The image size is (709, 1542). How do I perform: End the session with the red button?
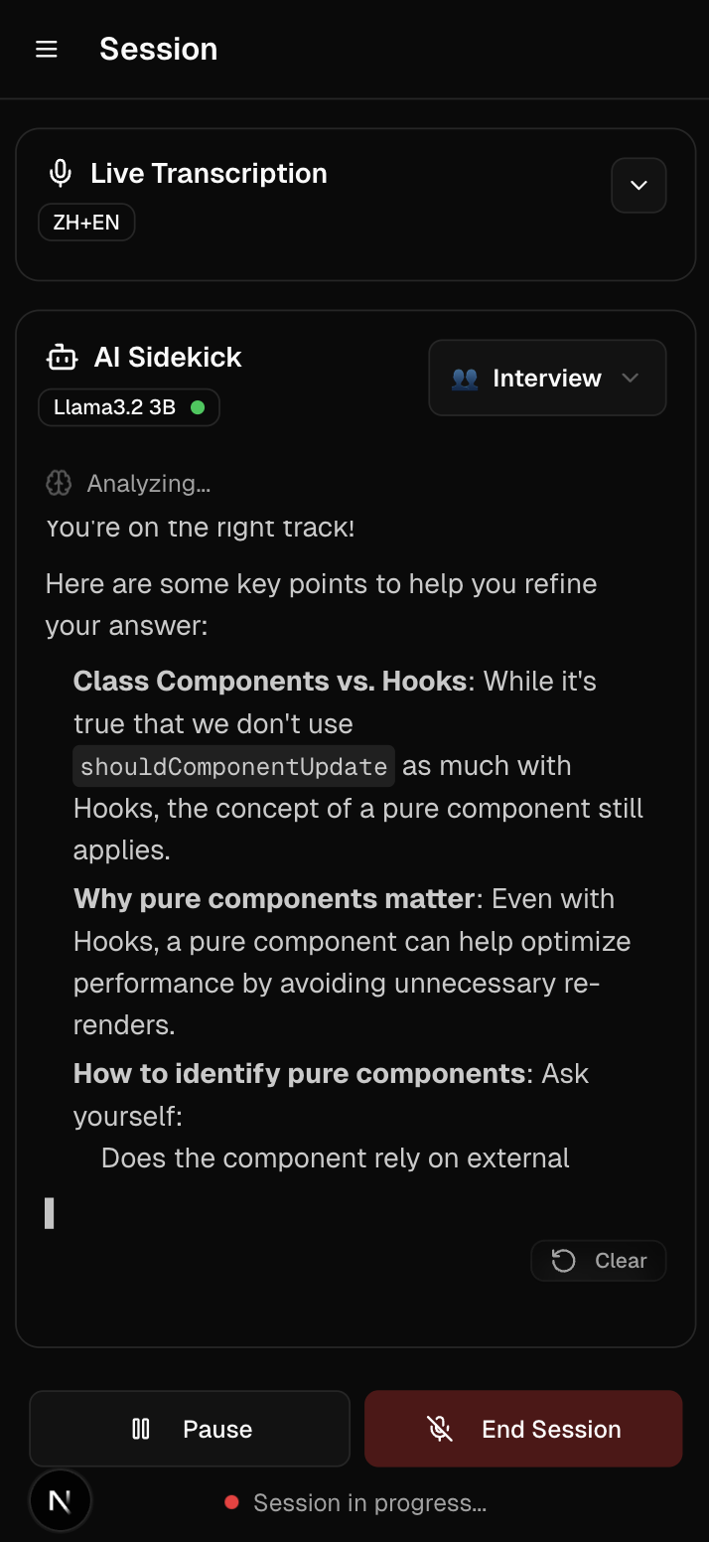click(x=523, y=1429)
